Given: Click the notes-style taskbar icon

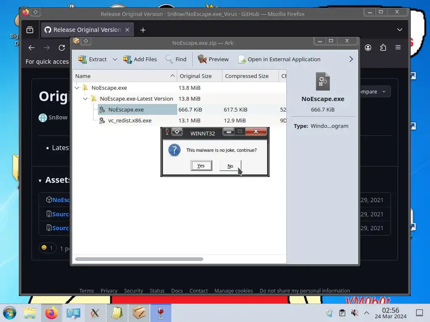Looking at the screenshot, I should click(117, 313).
